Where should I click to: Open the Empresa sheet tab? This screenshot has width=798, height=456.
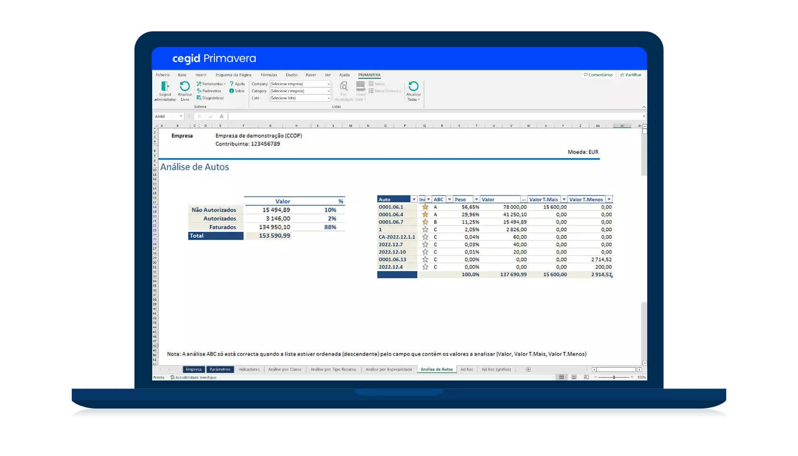[x=194, y=370]
